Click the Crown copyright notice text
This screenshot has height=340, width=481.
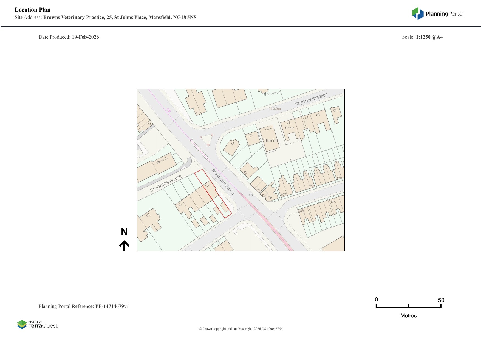click(x=240, y=329)
